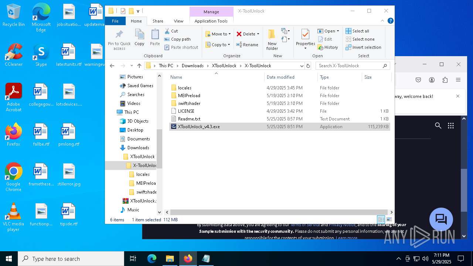The image size is (473, 266).
Task: Click Copy path in ribbon
Action: (177, 39)
